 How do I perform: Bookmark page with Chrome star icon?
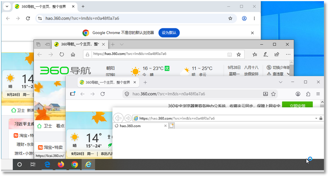230,18
